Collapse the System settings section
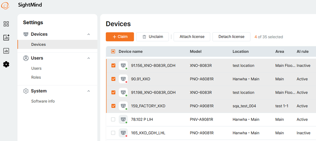Screen dimensions: 316x141 (89, 91)
